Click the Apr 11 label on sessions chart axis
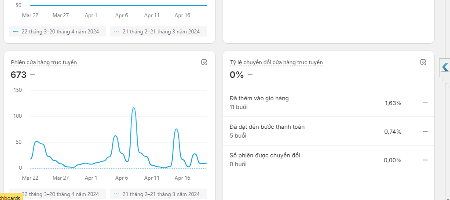 click(151, 178)
